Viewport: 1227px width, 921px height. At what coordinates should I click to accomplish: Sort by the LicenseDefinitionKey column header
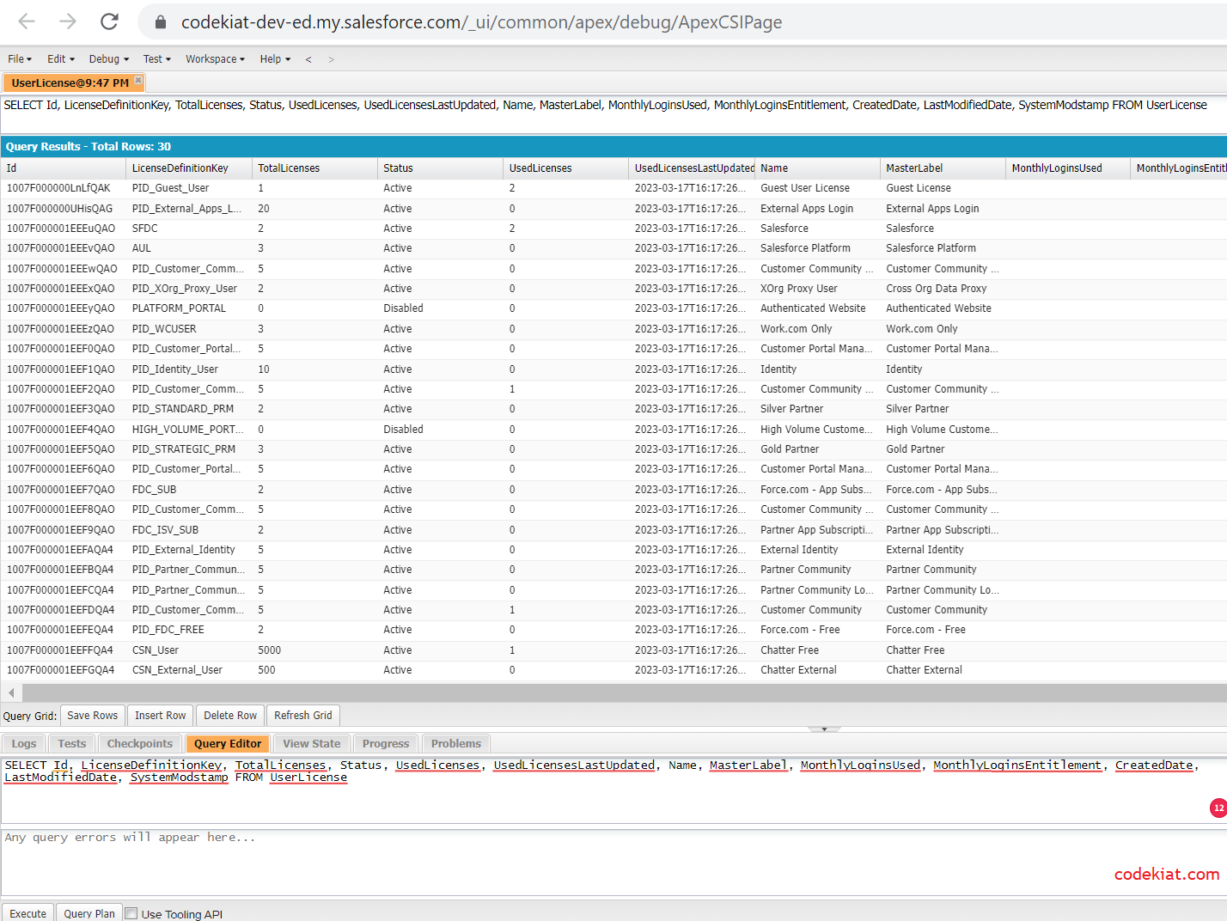[x=189, y=168]
